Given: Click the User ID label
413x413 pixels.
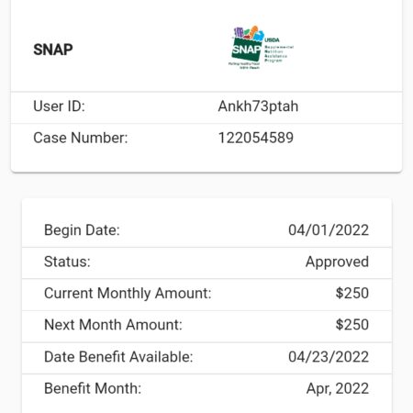Looking at the screenshot, I should (x=59, y=106).
